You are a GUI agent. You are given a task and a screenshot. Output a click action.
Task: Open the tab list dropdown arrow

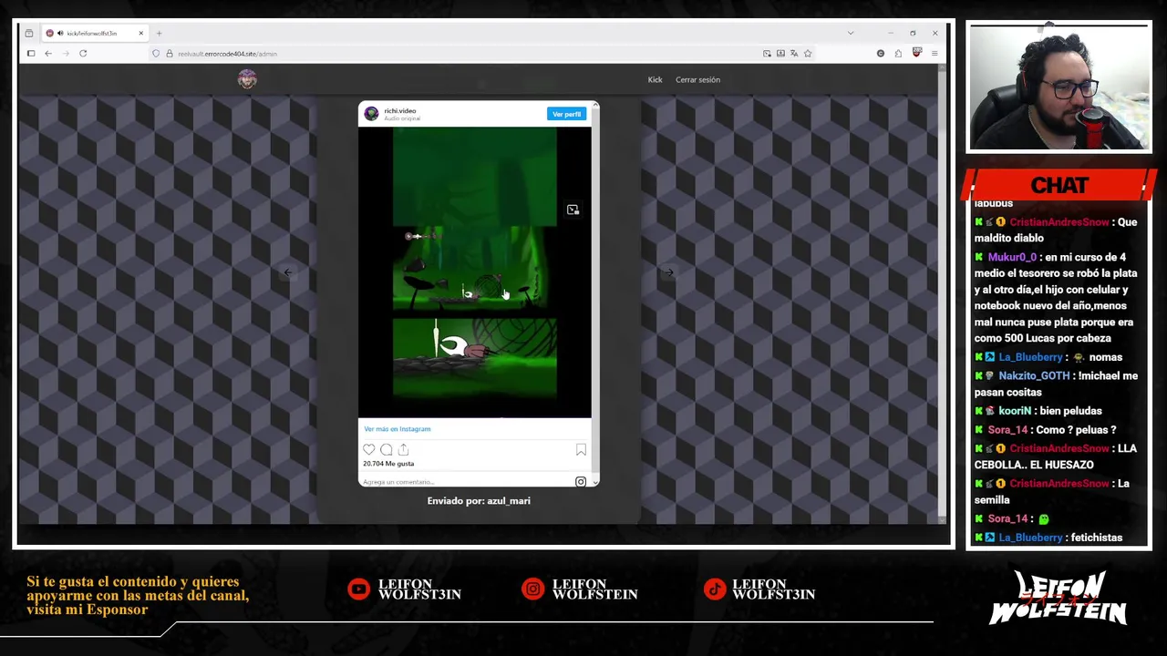click(851, 34)
